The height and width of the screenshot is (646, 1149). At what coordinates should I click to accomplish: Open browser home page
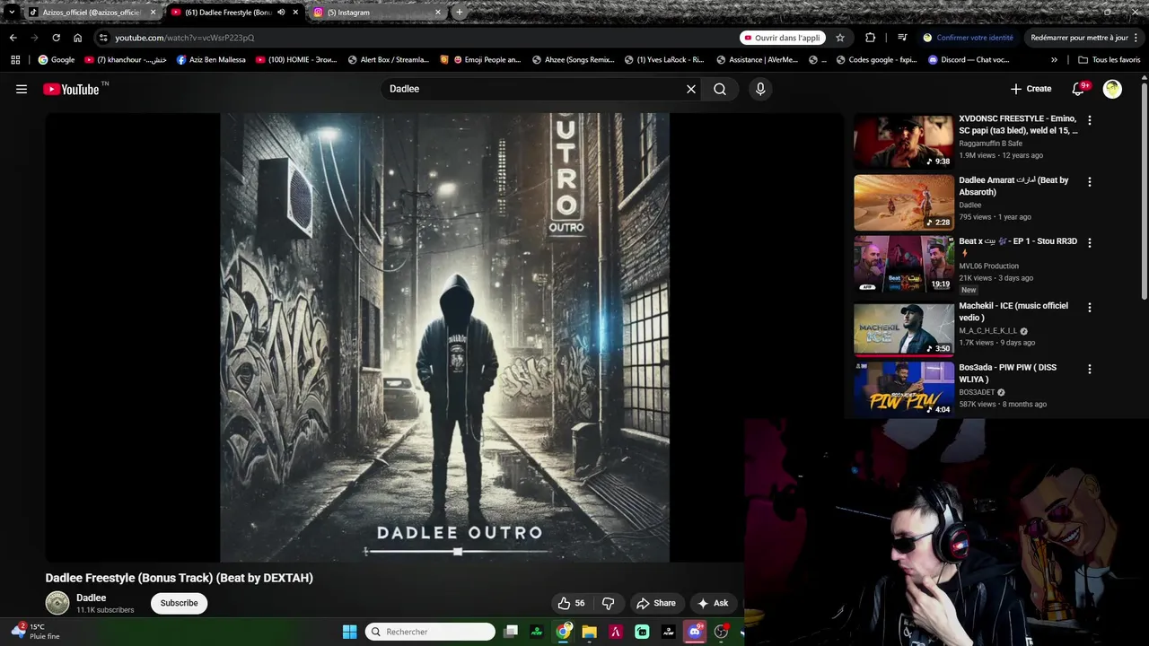pos(77,38)
